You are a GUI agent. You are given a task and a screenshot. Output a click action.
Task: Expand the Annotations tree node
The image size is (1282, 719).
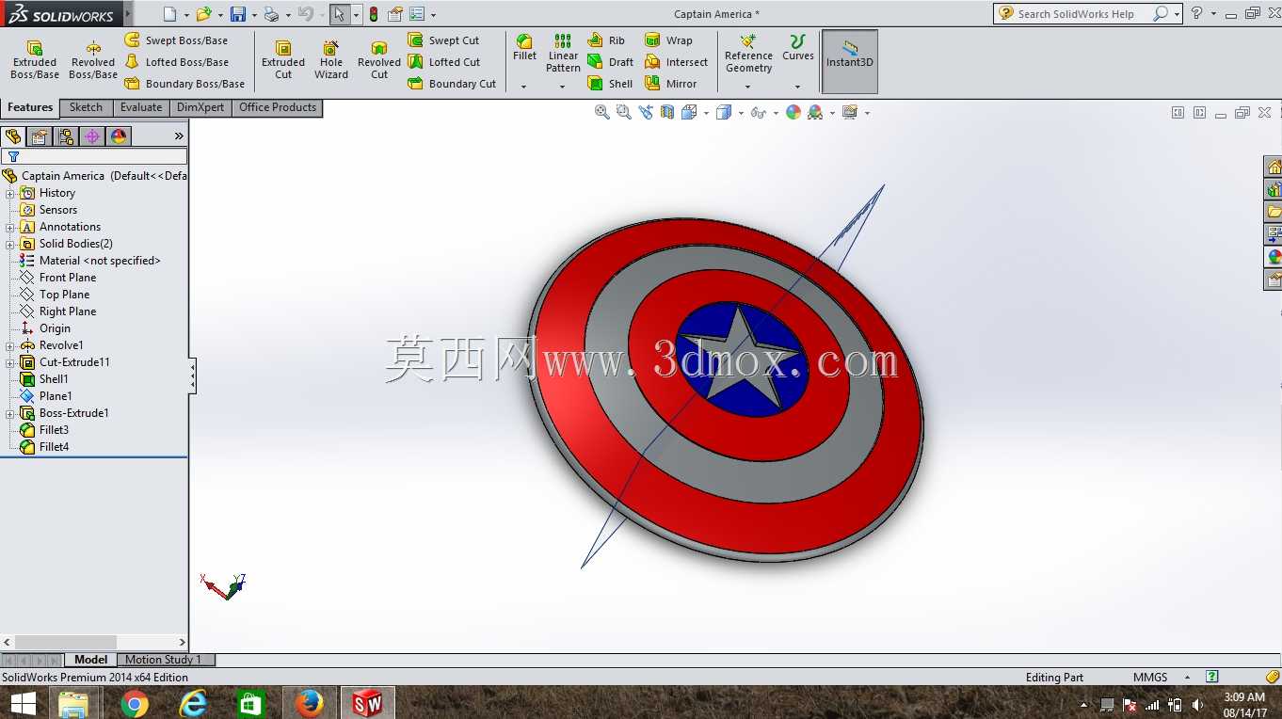[10, 227]
